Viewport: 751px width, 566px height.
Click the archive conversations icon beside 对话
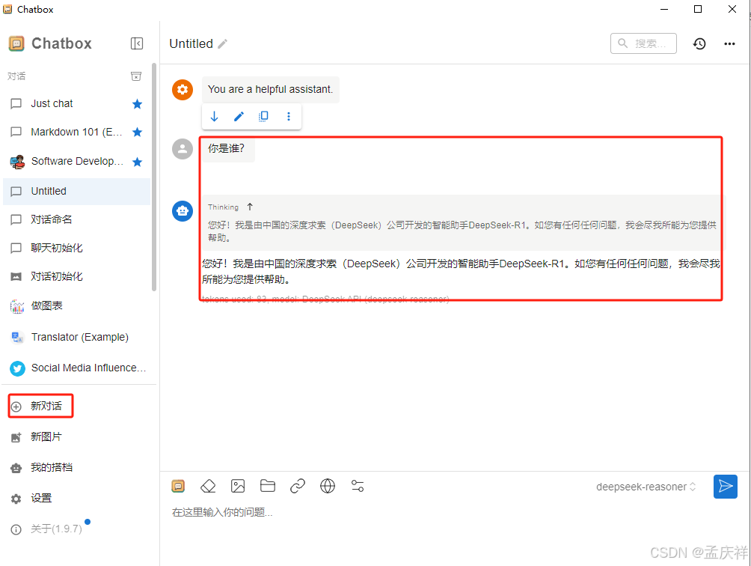click(136, 76)
